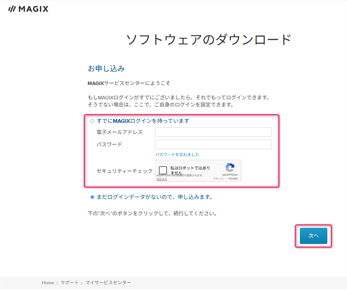This screenshot has height=292, width=347.
Task: Click the '対応する' link in reCAPTCHA
Action: [162, 179]
